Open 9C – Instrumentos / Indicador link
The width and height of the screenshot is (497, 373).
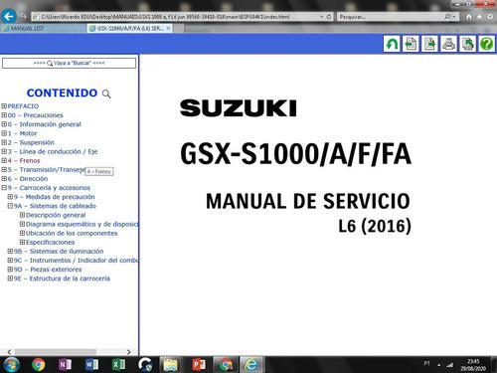click(76, 261)
